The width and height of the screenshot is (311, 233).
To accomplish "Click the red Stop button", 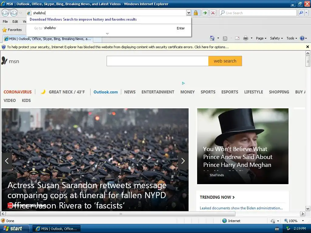I will click(213, 13).
